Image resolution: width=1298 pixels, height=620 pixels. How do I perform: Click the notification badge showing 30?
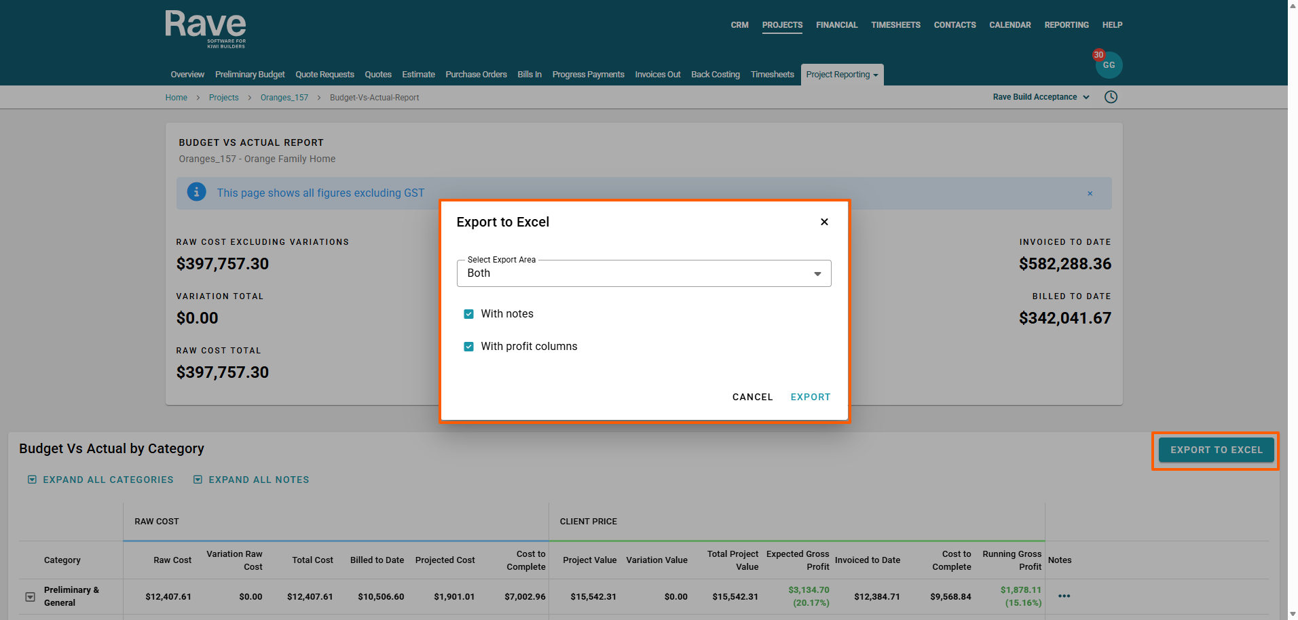pos(1098,55)
